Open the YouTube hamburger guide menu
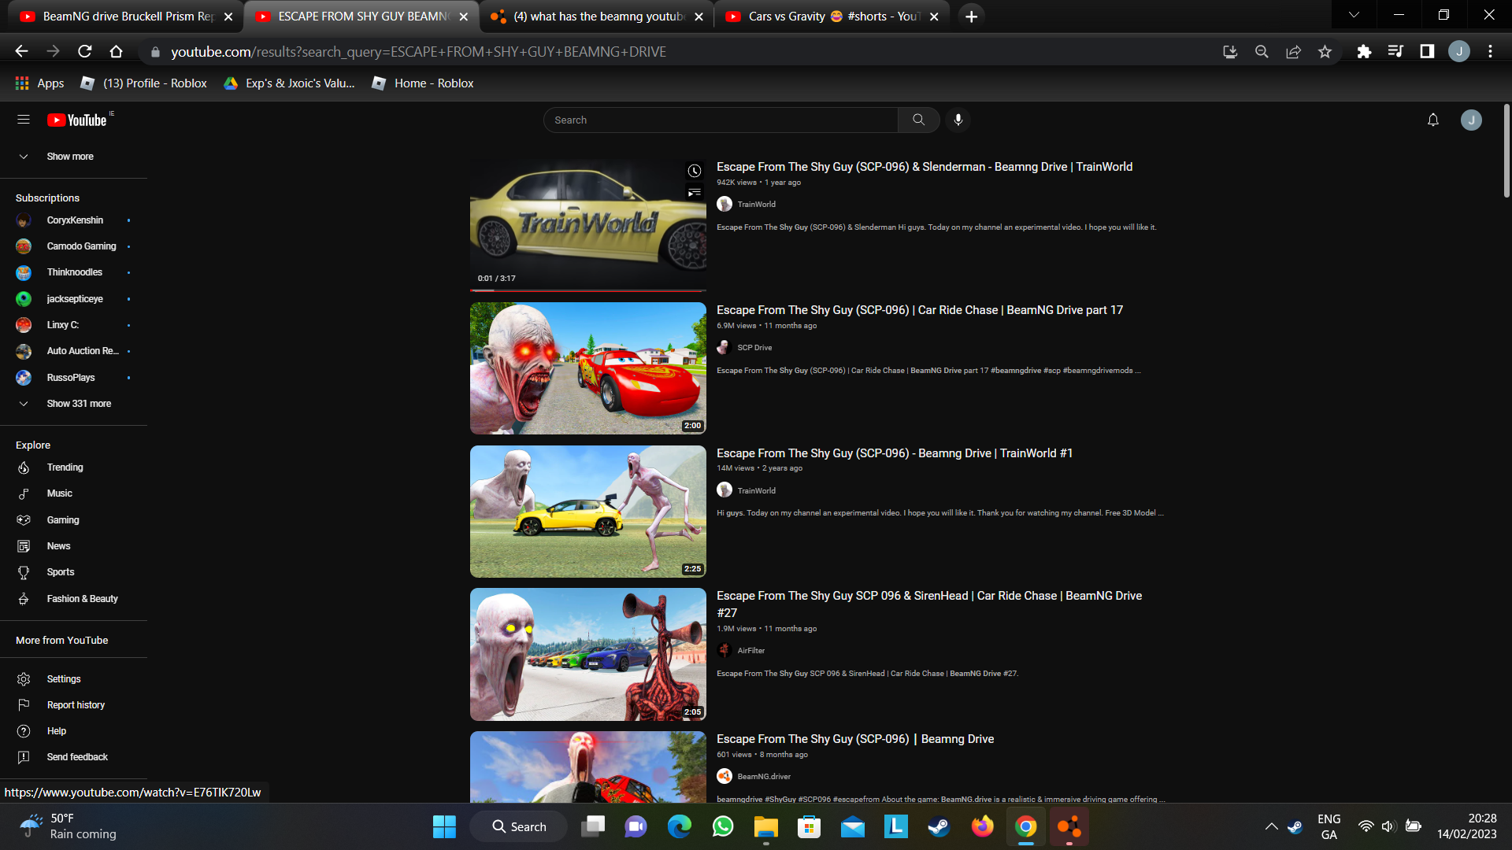This screenshot has height=850, width=1512. (x=24, y=120)
